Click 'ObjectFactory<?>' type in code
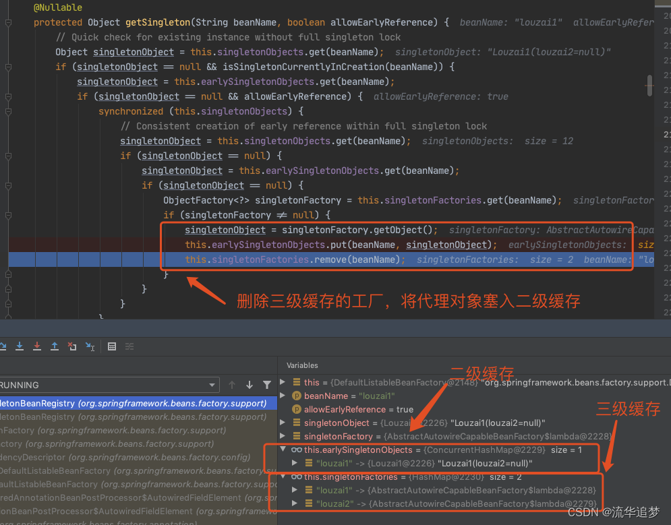Image resolution: width=671 pixels, height=525 pixels. tap(206, 200)
